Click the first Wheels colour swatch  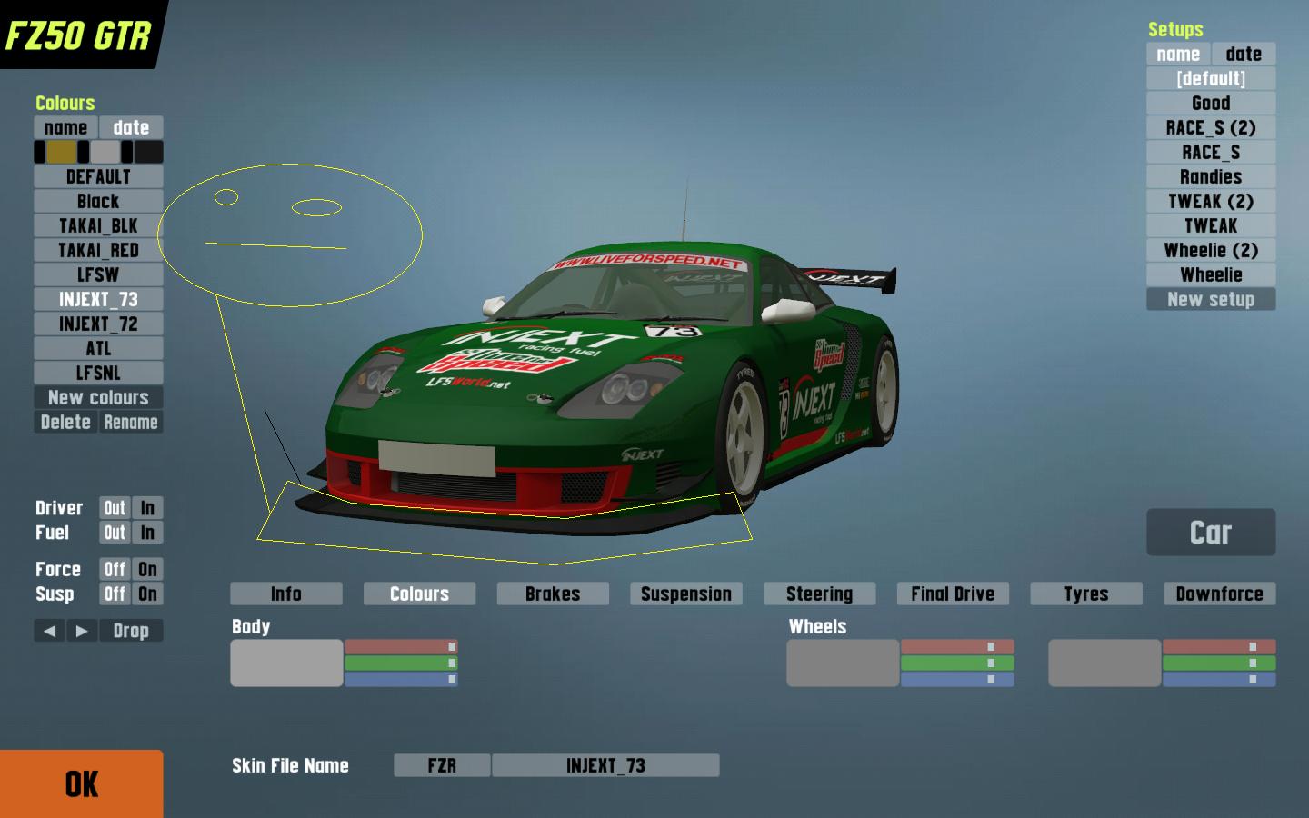[843, 663]
